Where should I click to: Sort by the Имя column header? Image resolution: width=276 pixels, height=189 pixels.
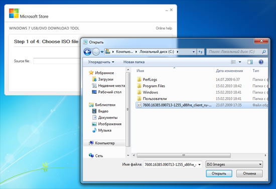click(x=141, y=71)
